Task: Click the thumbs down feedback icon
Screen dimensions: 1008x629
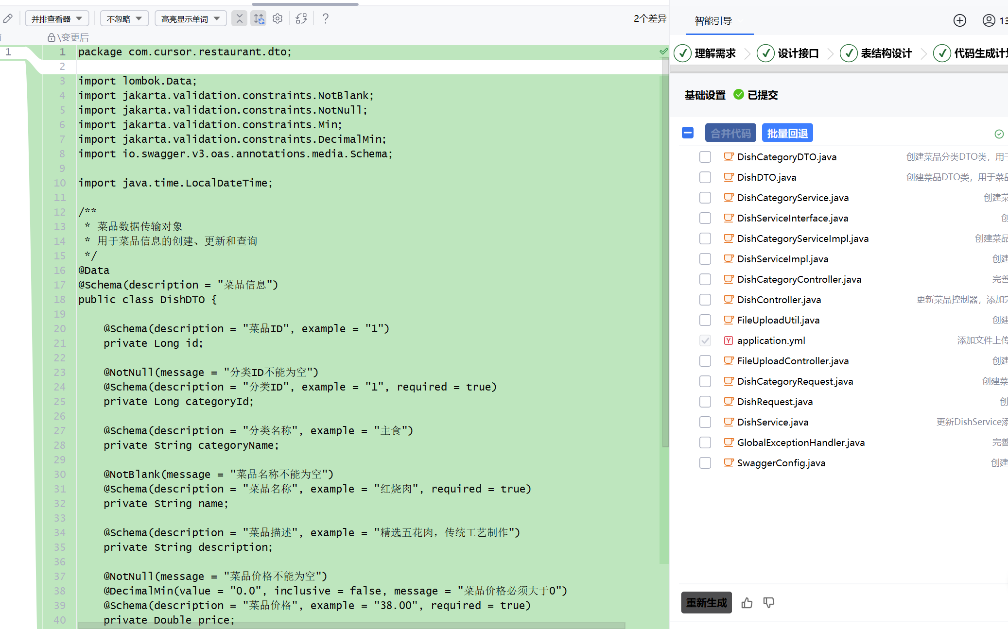Action: point(768,603)
